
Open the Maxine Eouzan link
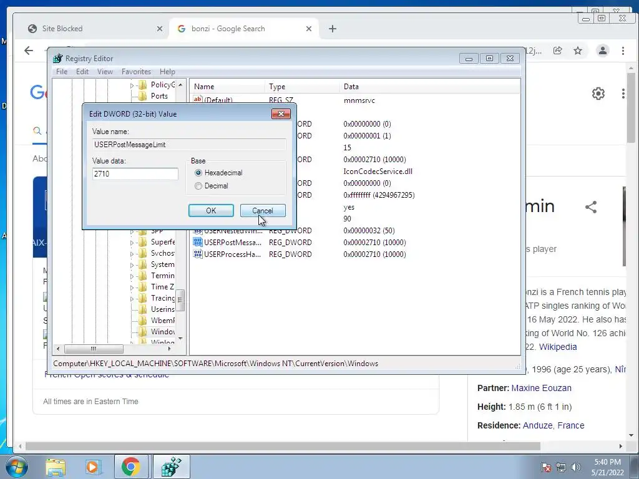pos(541,388)
